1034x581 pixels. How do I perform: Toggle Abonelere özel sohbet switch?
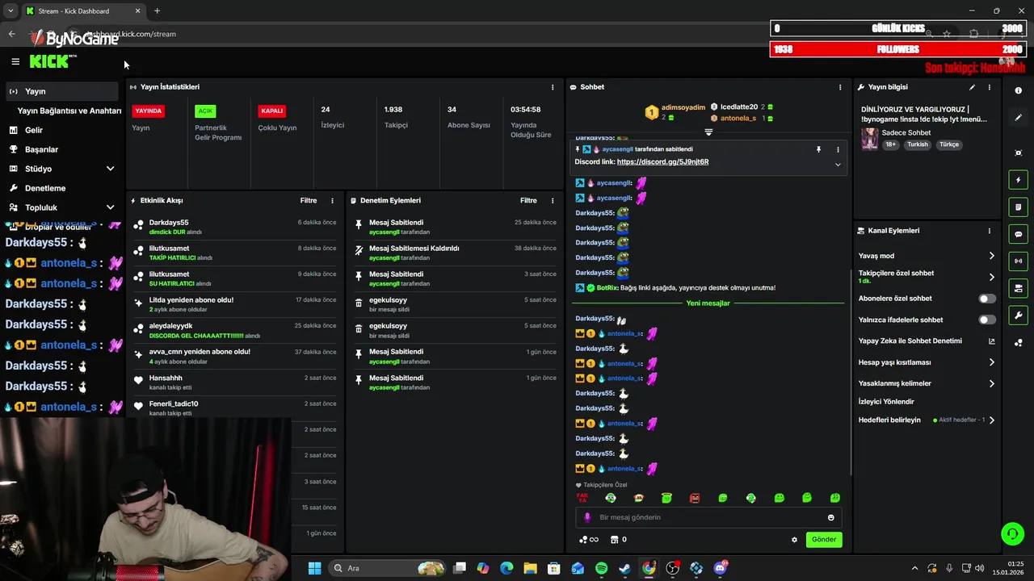987,299
